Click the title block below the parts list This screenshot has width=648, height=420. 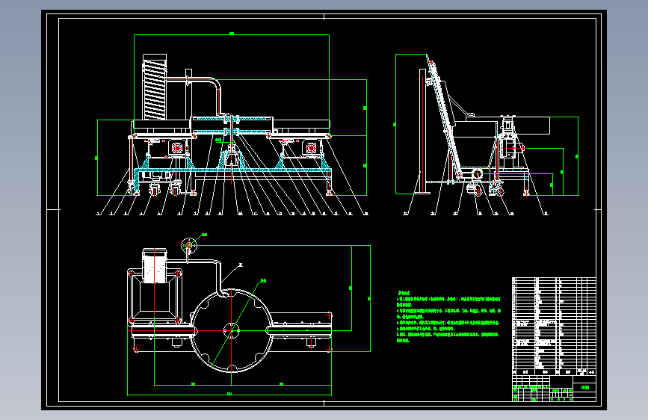[x=554, y=389]
